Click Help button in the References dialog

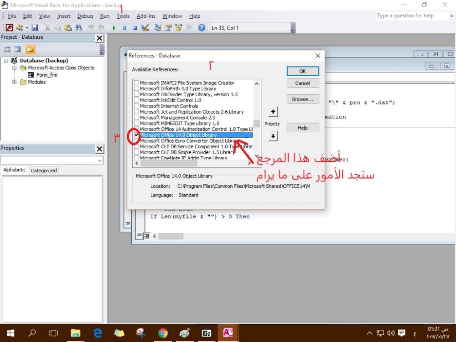pyautogui.click(x=303, y=128)
